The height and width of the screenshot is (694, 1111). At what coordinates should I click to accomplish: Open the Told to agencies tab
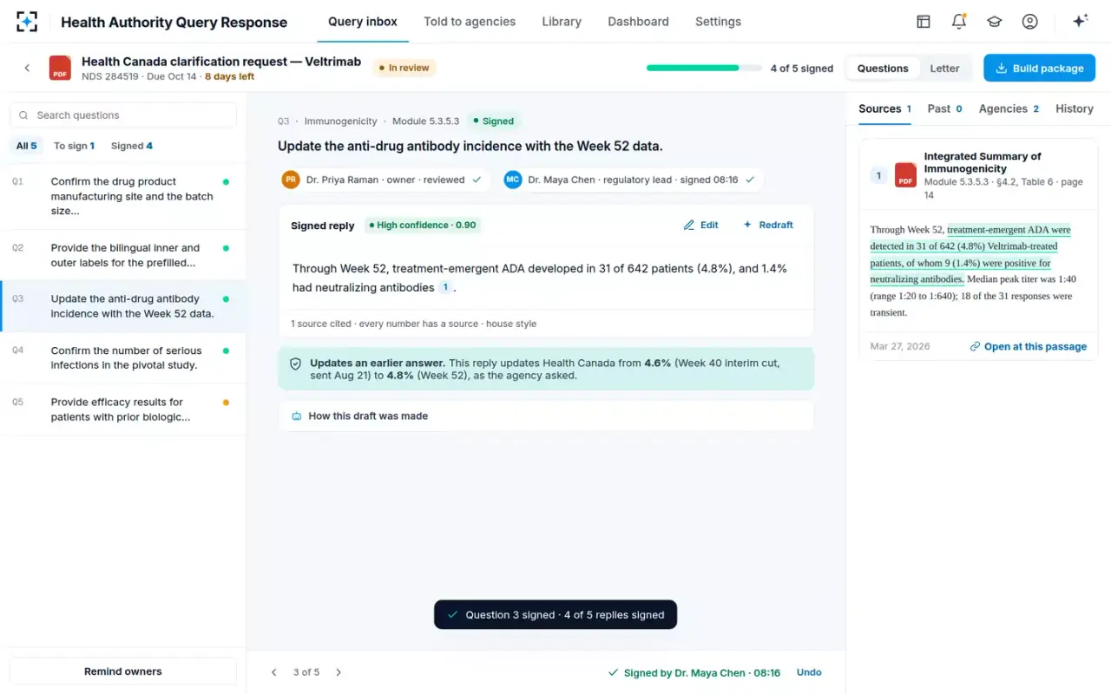tap(470, 22)
